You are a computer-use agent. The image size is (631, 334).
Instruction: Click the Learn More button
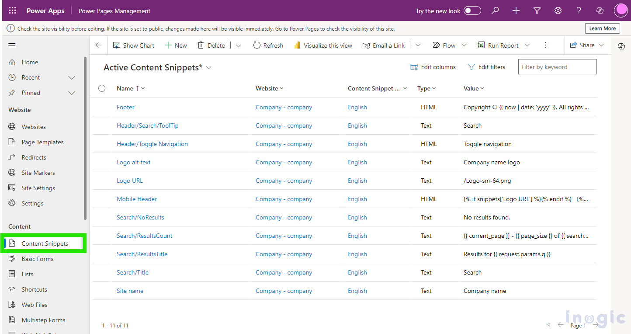(x=602, y=28)
